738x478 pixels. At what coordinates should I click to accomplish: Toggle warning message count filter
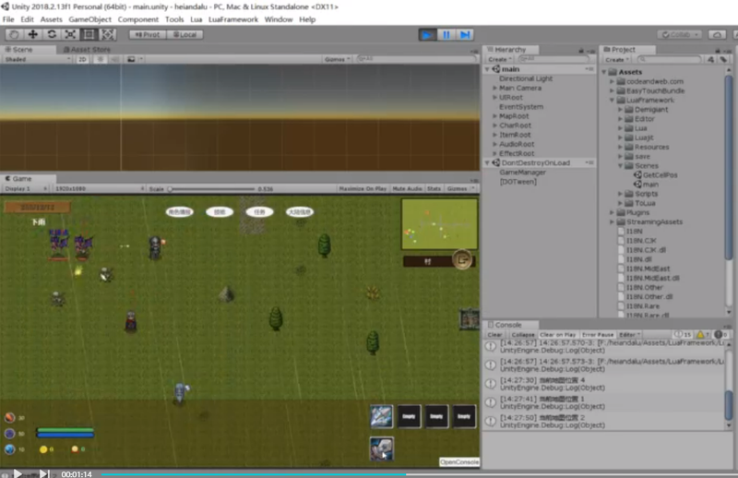tap(702, 334)
